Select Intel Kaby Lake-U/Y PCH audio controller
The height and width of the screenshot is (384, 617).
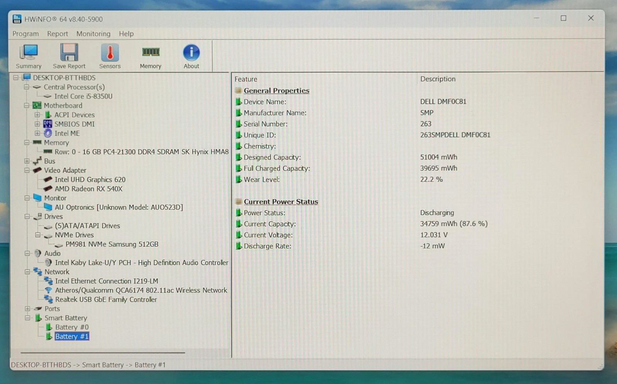click(x=142, y=263)
